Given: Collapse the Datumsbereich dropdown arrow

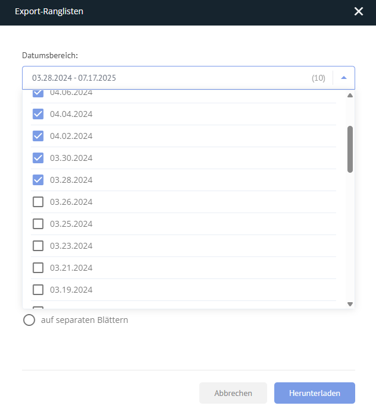Looking at the screenshot, I should [x=344, y=78].
